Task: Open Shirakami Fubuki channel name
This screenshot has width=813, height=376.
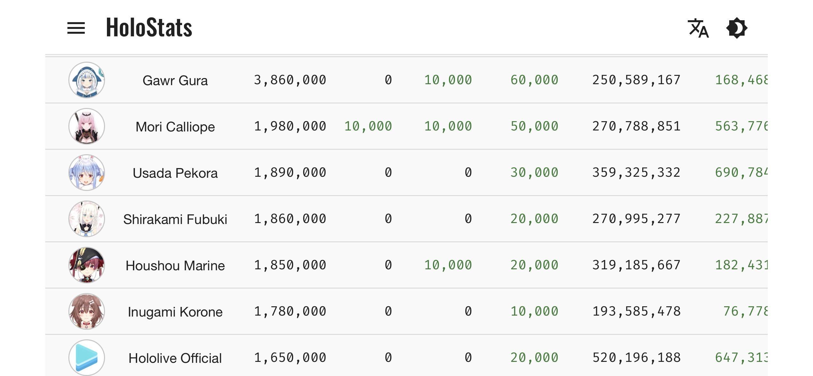Action: coord(175,219)
